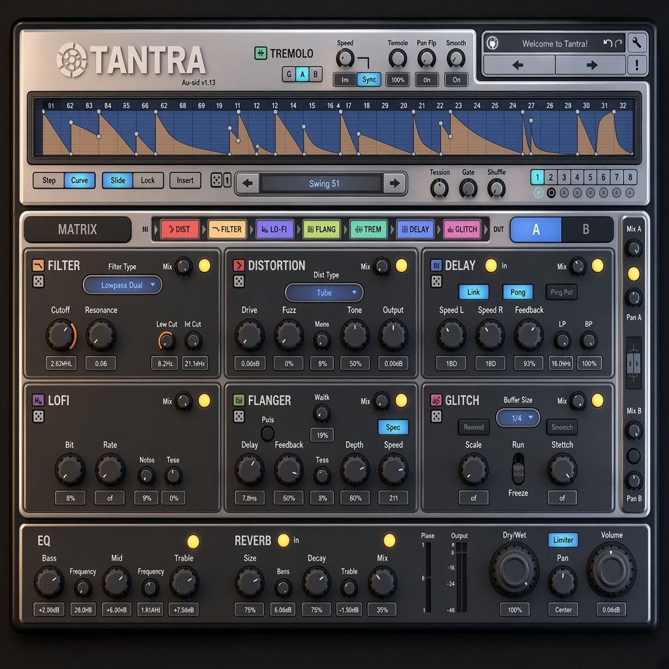Image resolution: width=669 pixels, height=669 pixels.
Task: Click the preset browser round icon
Action: click(x=493, y=44)
